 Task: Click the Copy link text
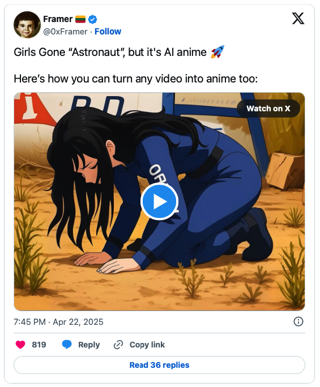coord(147,345)
